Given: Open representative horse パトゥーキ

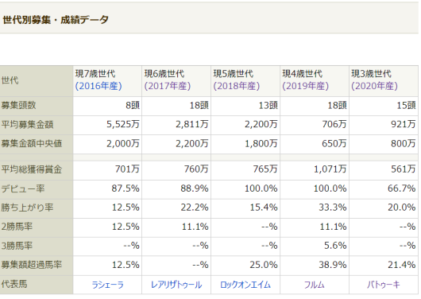Looking at the screenshot, I should point(384,285).
